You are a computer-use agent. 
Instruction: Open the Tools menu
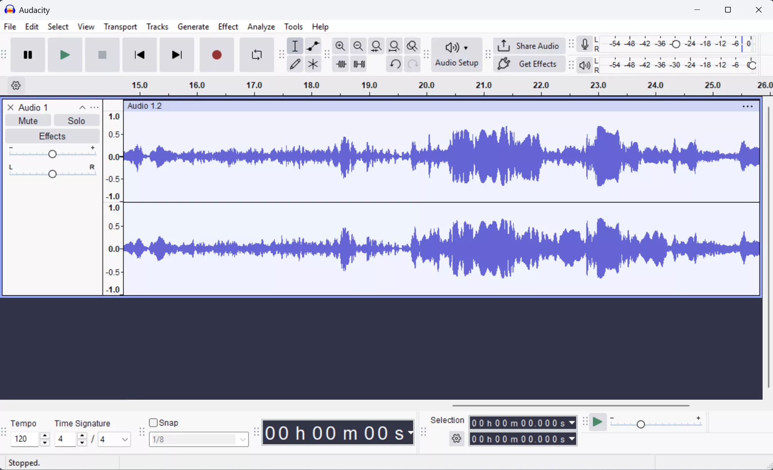pos(293,27)
